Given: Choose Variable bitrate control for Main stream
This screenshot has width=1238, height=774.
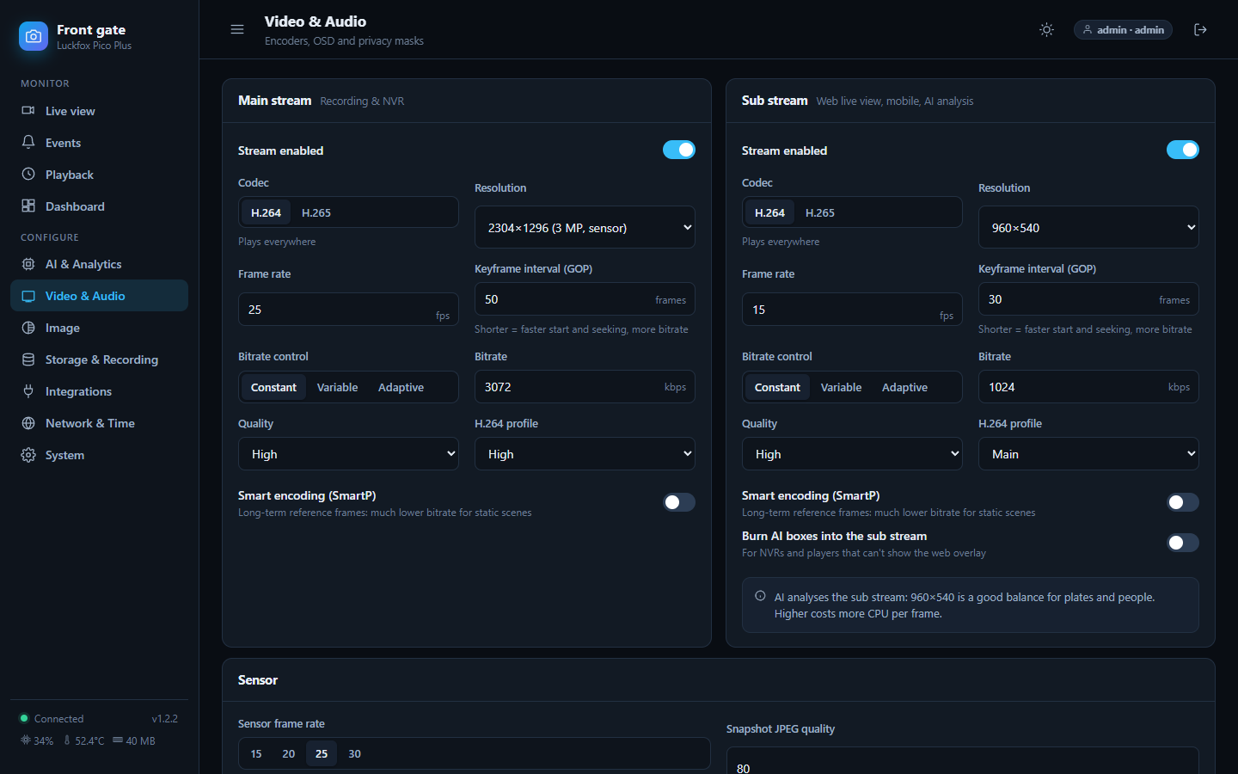Looking at the screenshot, I should coord(337,387).
